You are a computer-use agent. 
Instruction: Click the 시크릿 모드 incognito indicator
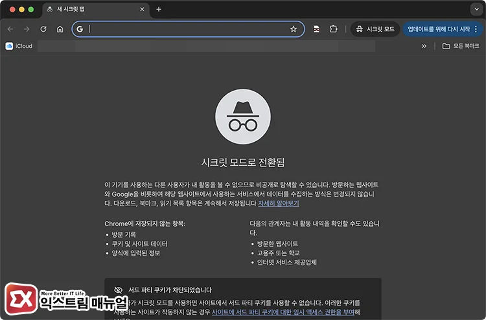tap(375, 29)
